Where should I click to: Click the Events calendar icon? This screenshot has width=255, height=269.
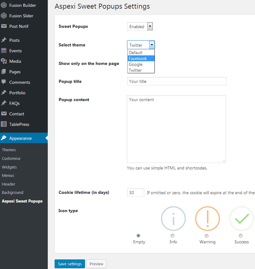[x=4, y=51]
